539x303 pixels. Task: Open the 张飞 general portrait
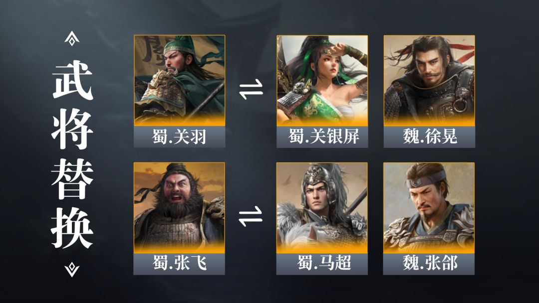pyautogui.click(x=180, y=208)
